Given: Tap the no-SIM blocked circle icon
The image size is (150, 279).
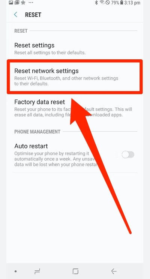Looking at the screenshot, I should coord(108,3).
